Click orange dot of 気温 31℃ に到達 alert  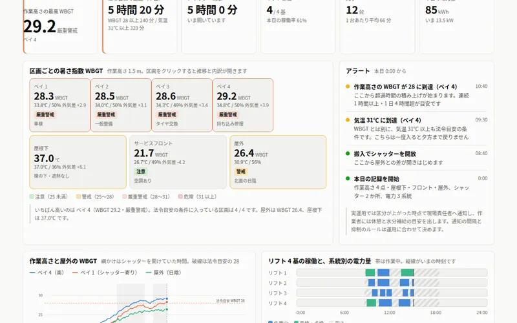coord(348,120)
